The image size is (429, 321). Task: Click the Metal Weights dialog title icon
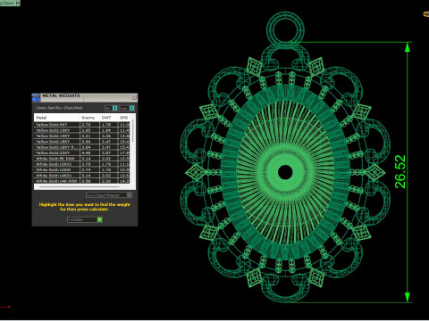point(36,97)
